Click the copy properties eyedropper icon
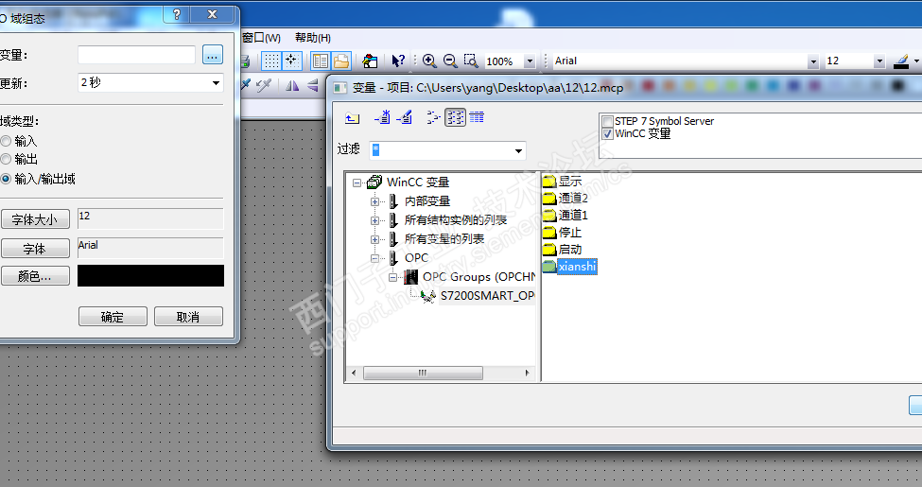This screenshot has width=922, height=487. [x=245, y=85]
